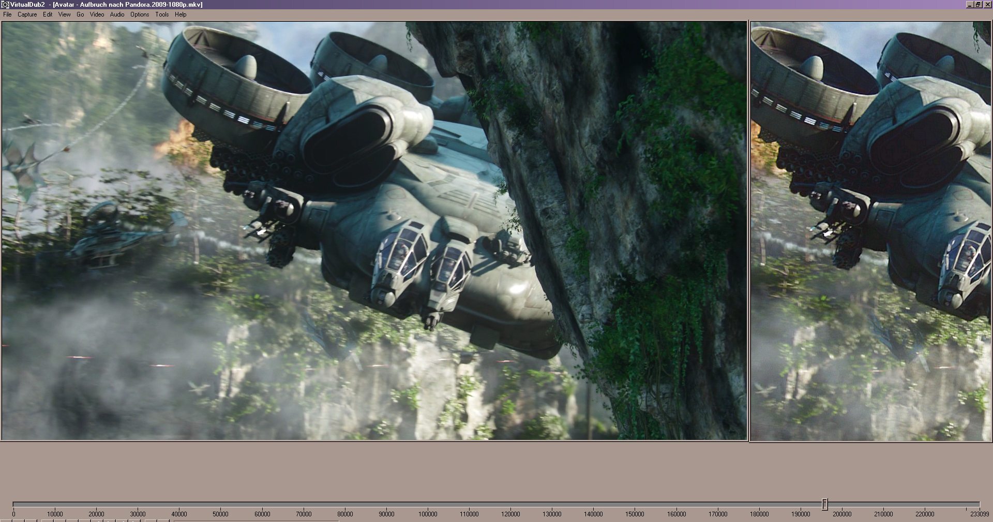The height and width of the screenshot is (522, 993).
Task: Open the View menu
Action: 64,14
